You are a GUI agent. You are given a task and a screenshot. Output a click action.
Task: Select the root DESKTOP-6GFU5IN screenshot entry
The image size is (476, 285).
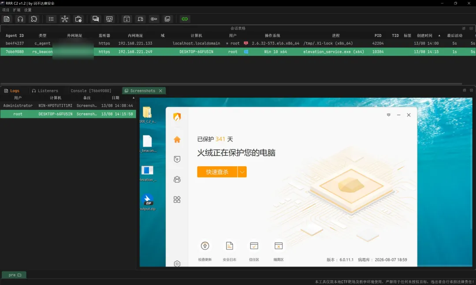point(68,114)
